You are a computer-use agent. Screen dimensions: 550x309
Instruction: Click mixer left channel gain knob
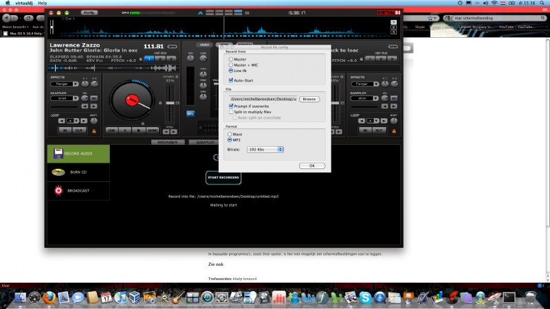203,59
